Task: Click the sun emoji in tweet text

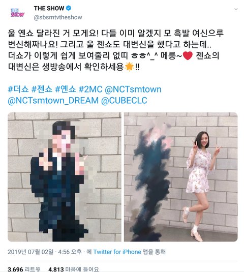Action: tap(129, 67)
